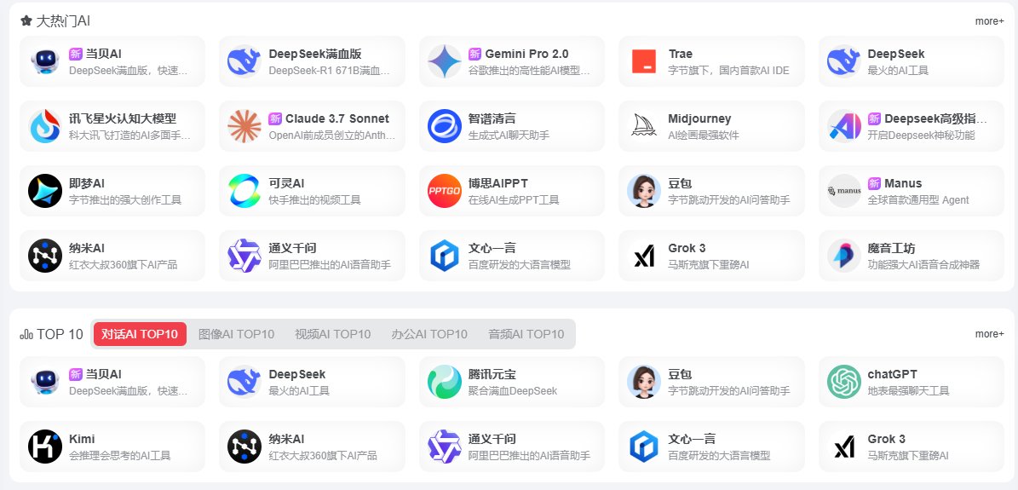
Task: Open the DeepSeek title in TOP 10
Action: (x=297, y=374)
